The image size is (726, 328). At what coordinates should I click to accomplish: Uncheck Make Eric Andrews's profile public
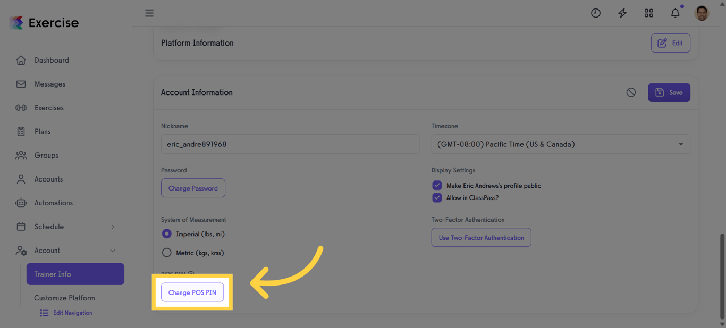click(x=437, y=186)
